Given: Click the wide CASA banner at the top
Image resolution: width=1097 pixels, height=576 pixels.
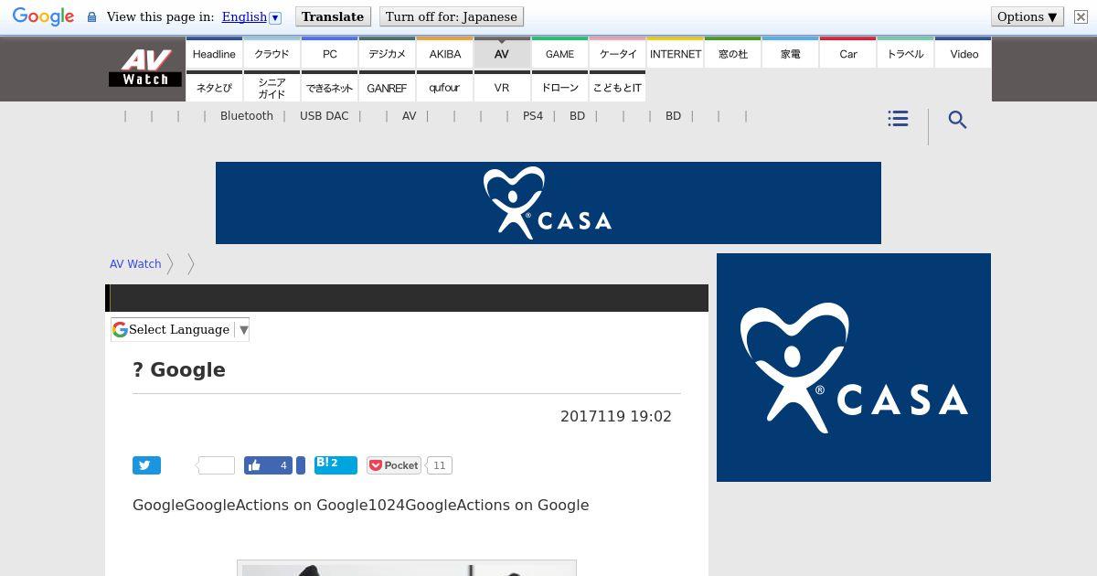Looking at the screenshot, I should click(x=548, y=203).
